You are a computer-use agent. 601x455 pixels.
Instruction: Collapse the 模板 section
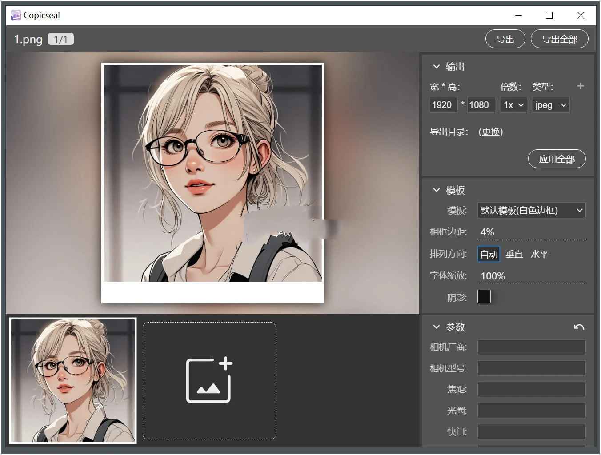tap(437, 190)
